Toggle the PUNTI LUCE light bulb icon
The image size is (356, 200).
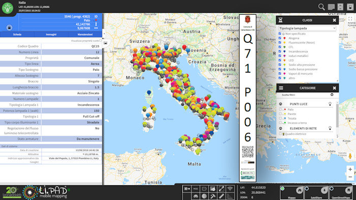coord(330,104)
